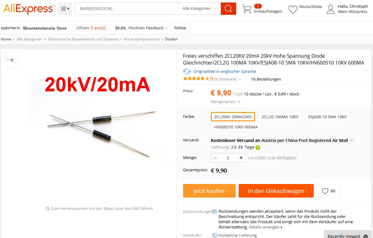Click the green delivery help question mark
The height and width of the screenshot is (238, 373).
tap(258, 147)
